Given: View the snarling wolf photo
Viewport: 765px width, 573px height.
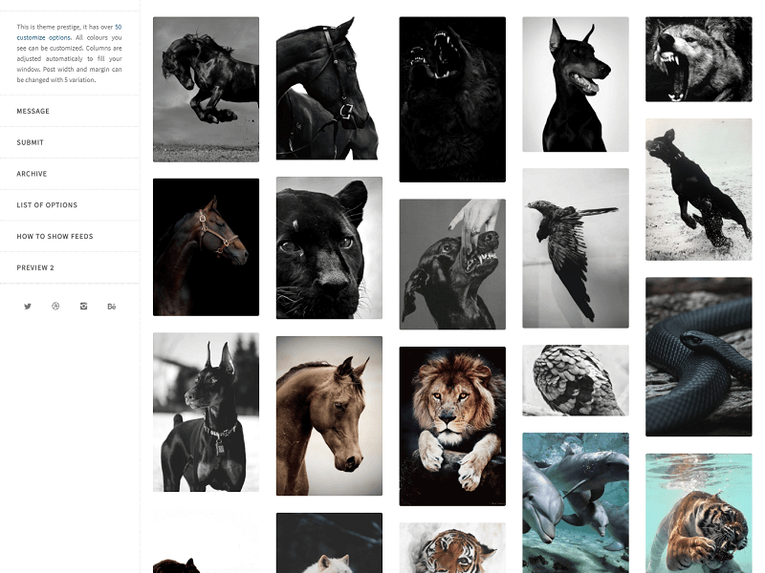Looking at the screenshot, I should point(699,59).
